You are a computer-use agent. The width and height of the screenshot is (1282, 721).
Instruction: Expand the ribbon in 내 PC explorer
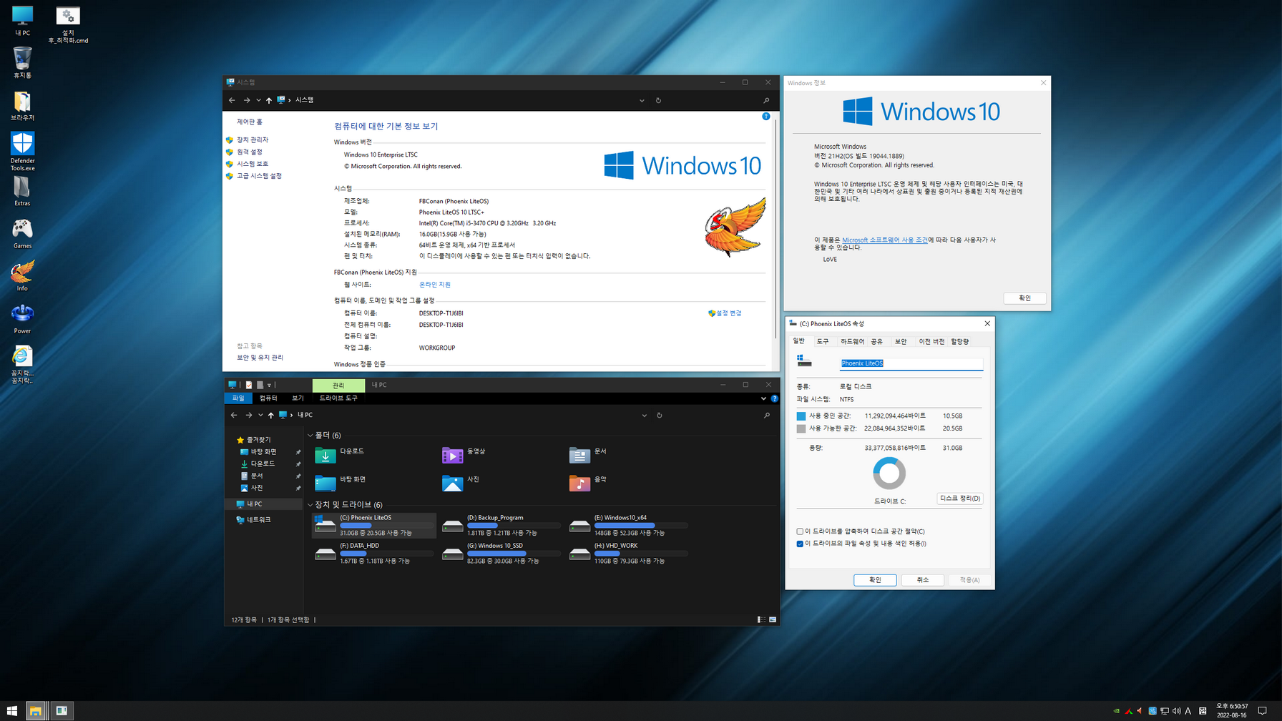763,398
